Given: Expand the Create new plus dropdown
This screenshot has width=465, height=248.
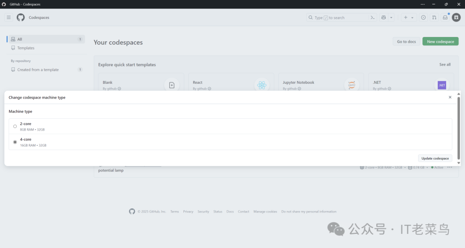Looking at the screenshot, I should [408, 18].
